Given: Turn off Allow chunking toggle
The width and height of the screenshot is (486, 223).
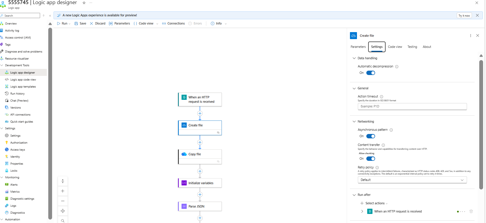Looking at the screenshot, I should click(x=371, y=159).
